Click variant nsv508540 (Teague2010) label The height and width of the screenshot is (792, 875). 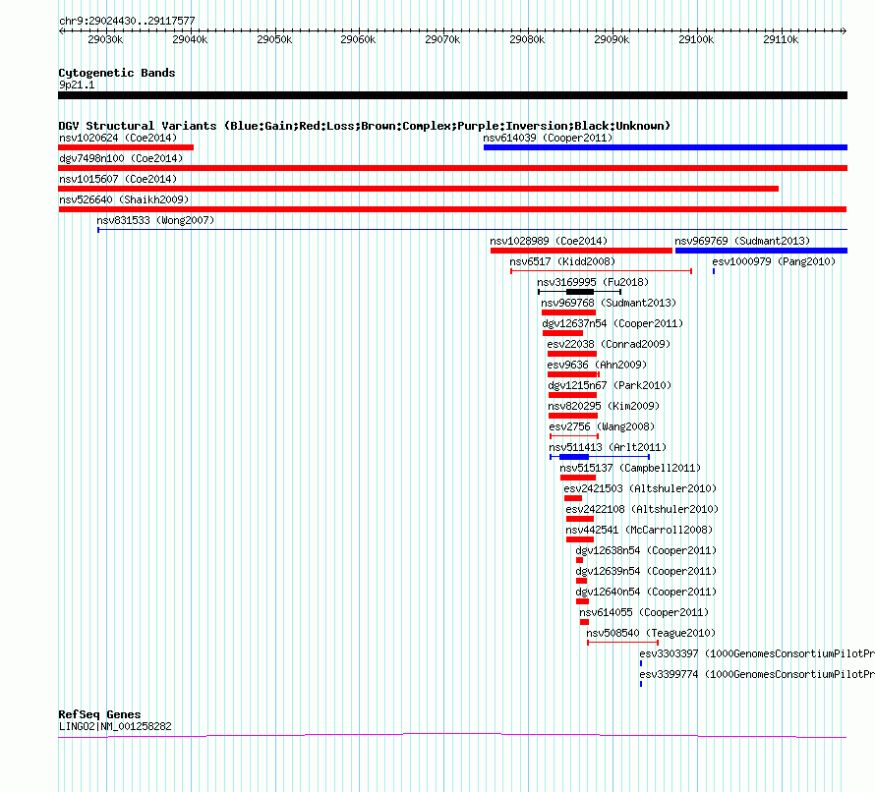coord(651,633)
